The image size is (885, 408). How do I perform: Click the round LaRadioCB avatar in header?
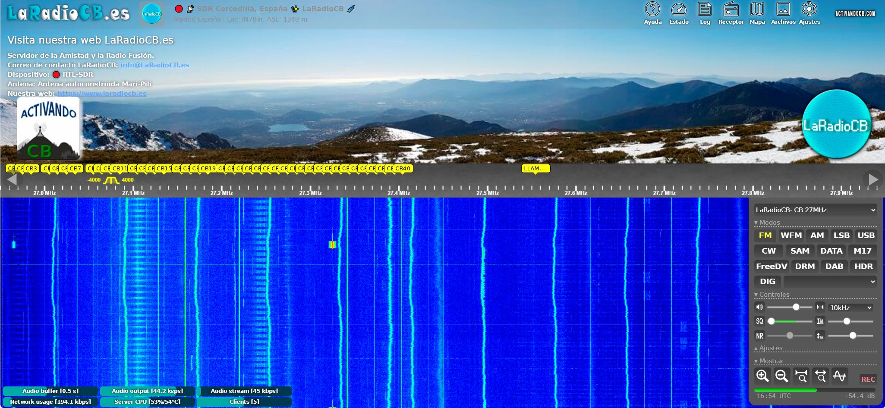tap(151, 14)
